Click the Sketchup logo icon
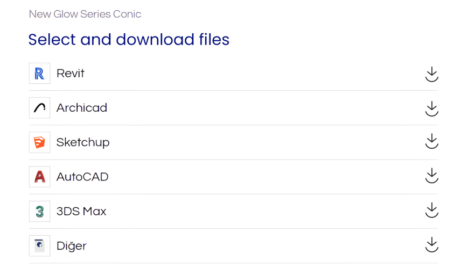This screenshot has width=467, height=269. [39, 142]
